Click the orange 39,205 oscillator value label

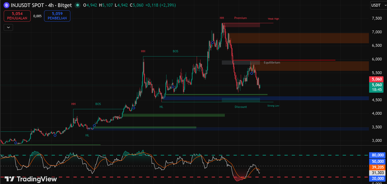(x=377, y=167)
